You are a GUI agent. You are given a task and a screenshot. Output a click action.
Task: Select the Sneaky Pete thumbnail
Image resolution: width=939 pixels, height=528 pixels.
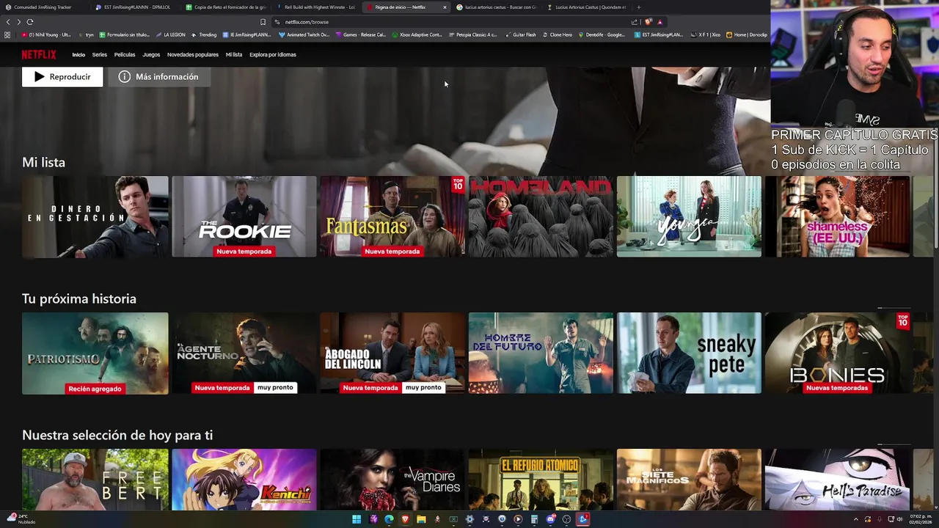click(x=689, y=353)
